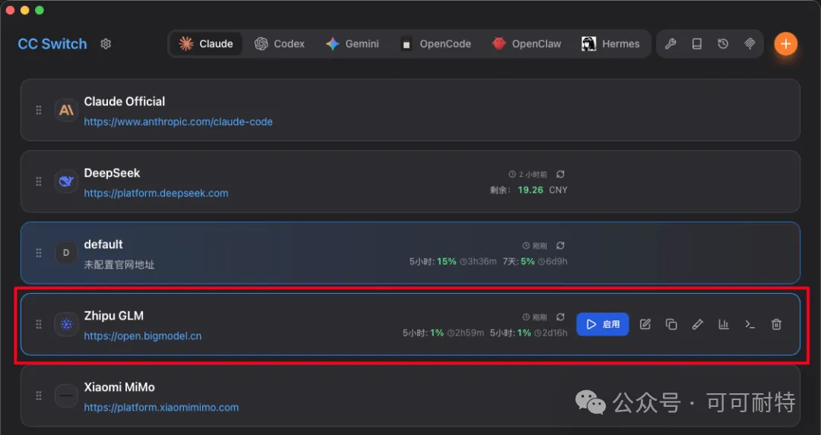
Task: Select the default provider name
Action: coord(103,244)
